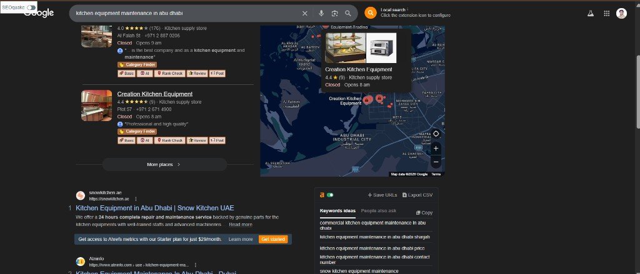640x274 pixels.
Task: Click the magnifier search icon in the search bar
Action: (x=347, y=14)
